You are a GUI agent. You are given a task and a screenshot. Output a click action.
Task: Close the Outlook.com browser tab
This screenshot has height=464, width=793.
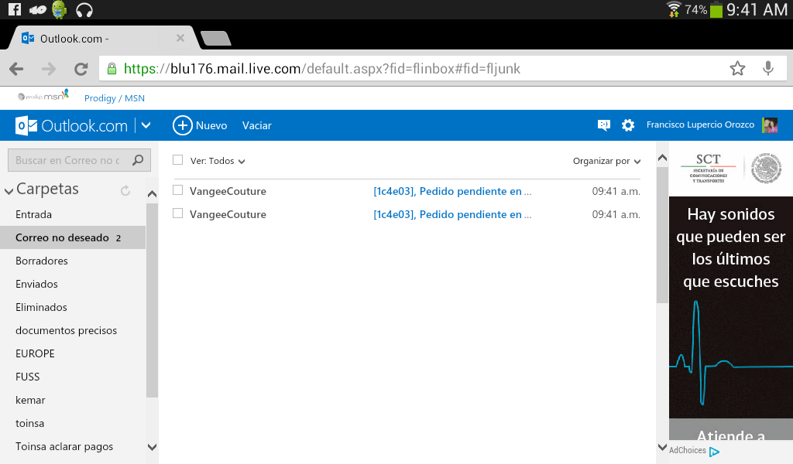[180, 38]
